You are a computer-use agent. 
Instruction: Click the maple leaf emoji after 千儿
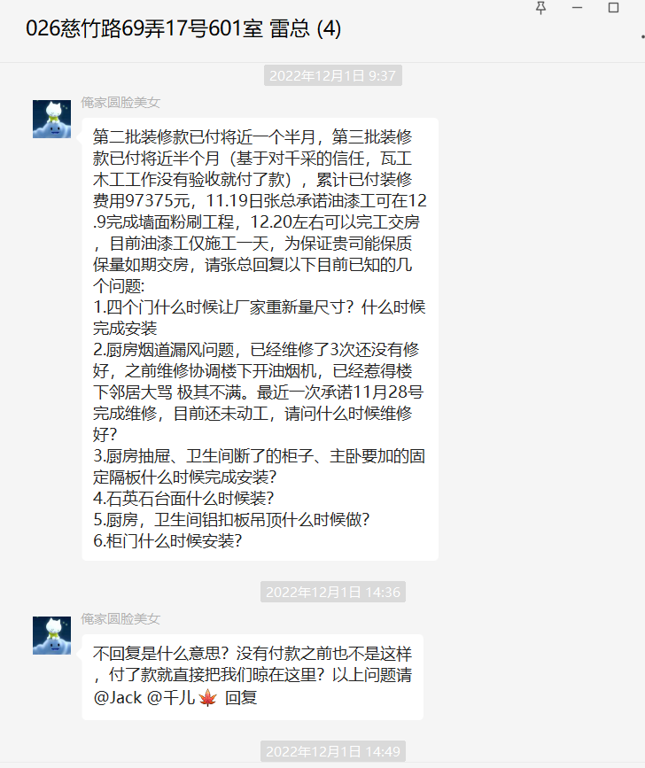point(207,697)
